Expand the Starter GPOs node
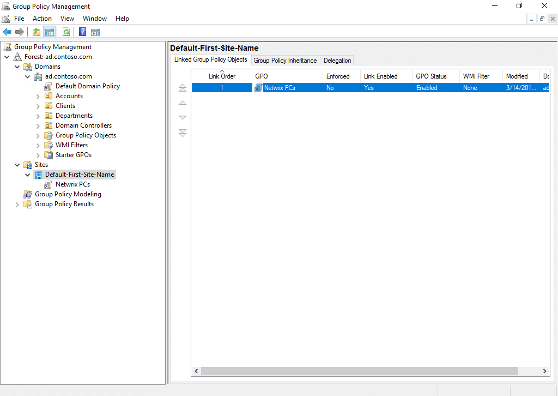558x396 pixels. (38, 155)
